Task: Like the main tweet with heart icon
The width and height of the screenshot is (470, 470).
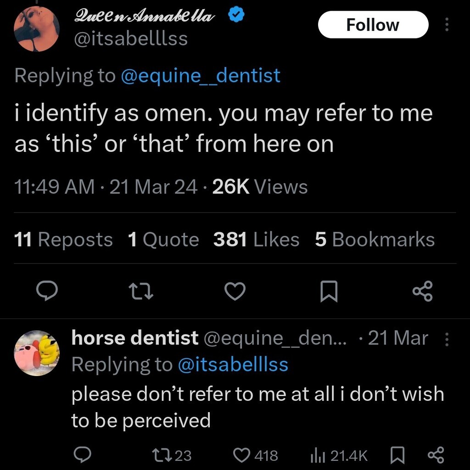Action: pos(235,291)
